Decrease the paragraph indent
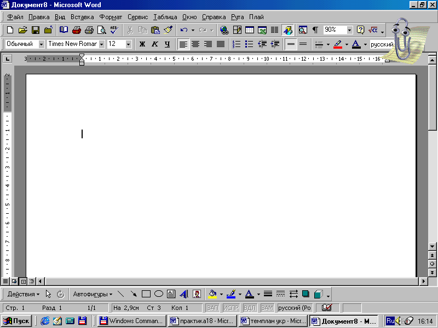The image size is (438, 328). point(262,44)
